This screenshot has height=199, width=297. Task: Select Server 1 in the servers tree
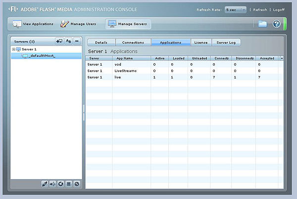click(29, 49)
